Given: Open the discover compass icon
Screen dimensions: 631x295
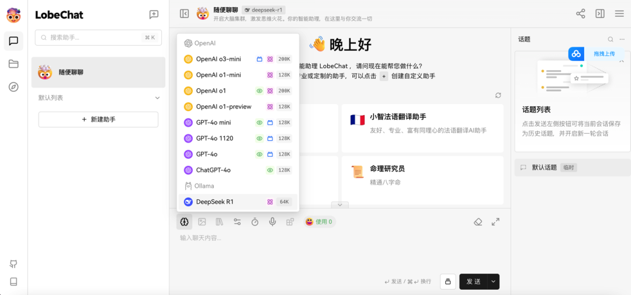Looking at the screenshot, I should coord(13,87).
